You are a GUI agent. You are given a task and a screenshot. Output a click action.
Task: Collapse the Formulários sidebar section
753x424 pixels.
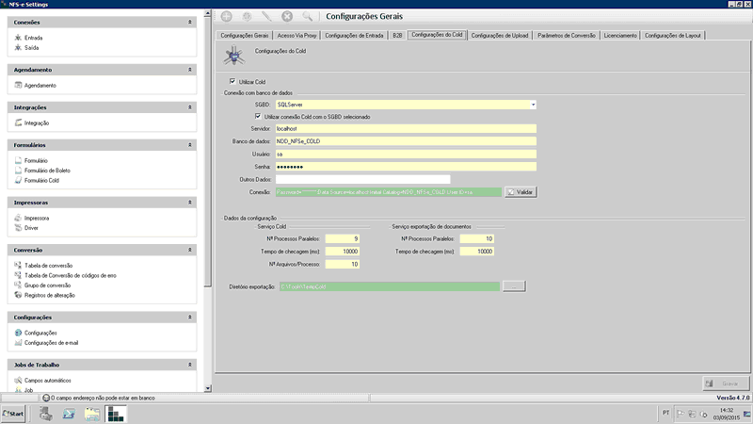point(191,145)
